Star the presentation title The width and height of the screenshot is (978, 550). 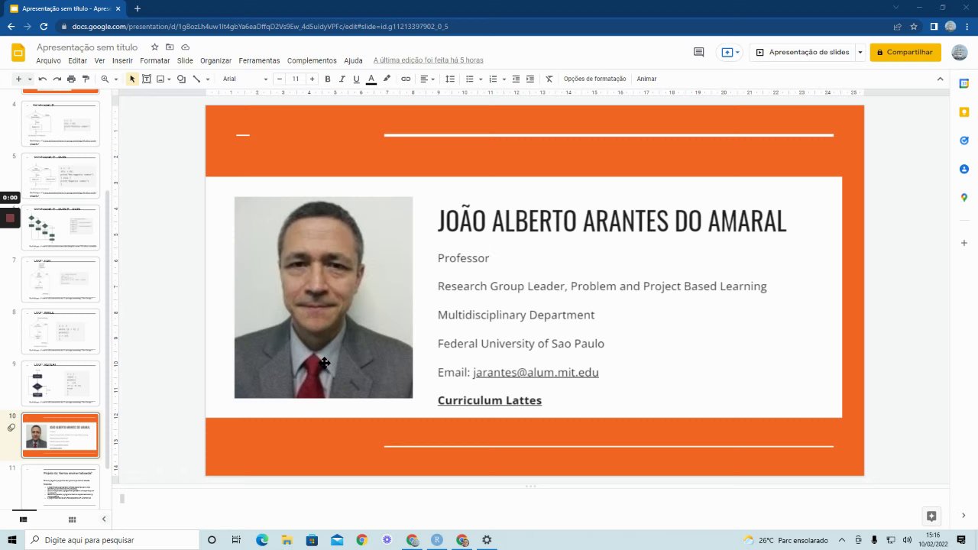coord(155,47)
